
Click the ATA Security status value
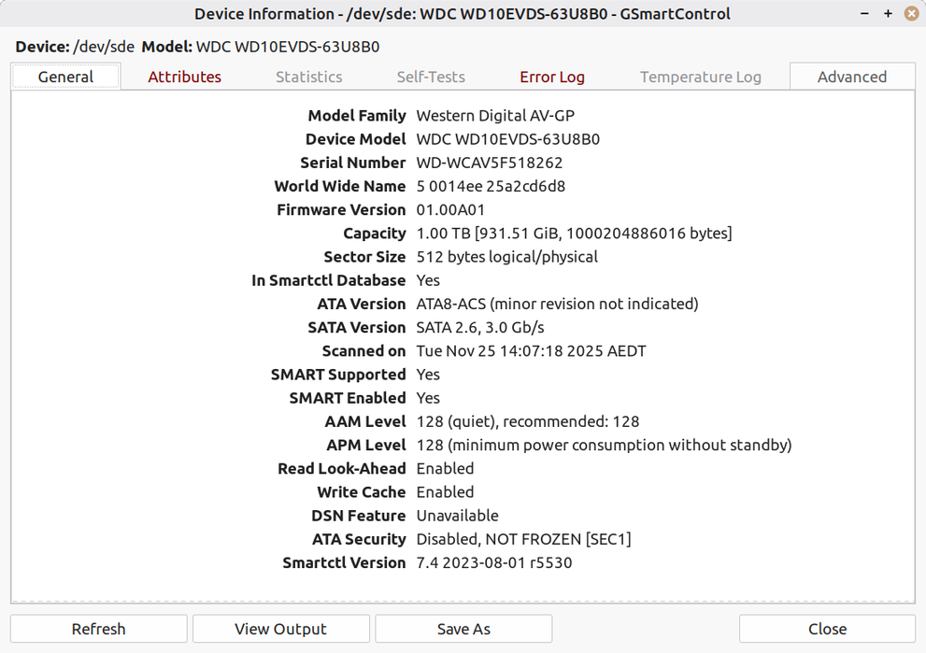523,539
